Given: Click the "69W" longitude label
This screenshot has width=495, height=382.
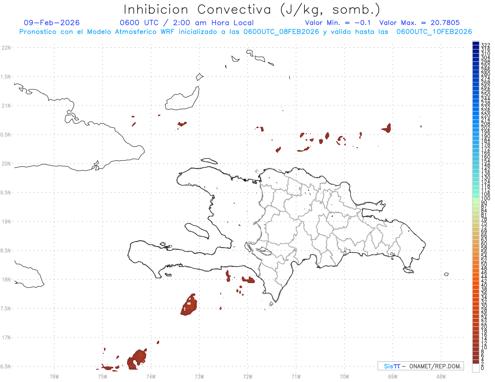Looking at the screenshot, I should click(392, 376).
